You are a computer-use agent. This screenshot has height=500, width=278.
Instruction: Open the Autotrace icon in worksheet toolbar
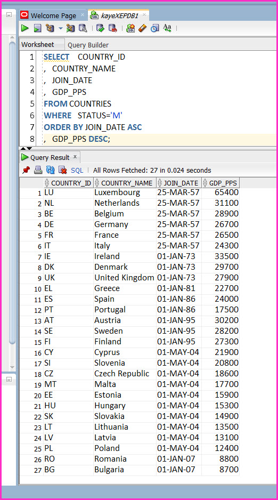coord(70,28)
